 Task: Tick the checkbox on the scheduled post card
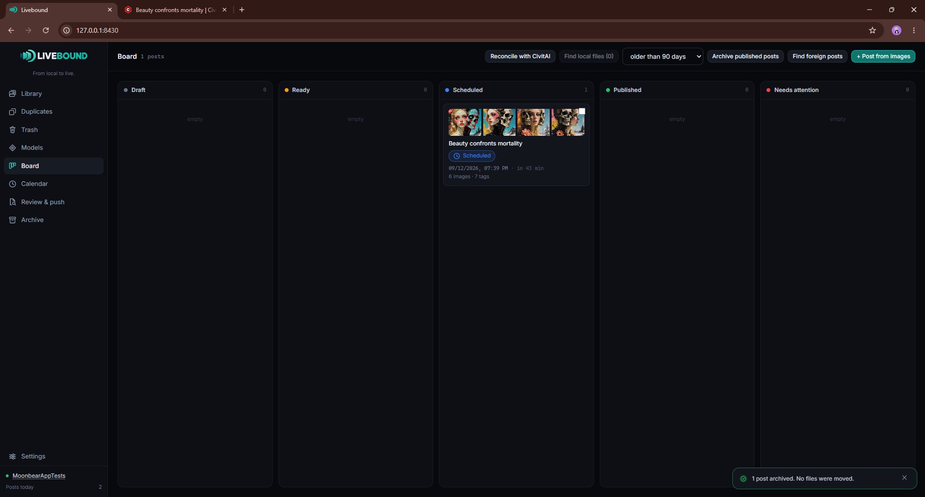pos(582,111)
